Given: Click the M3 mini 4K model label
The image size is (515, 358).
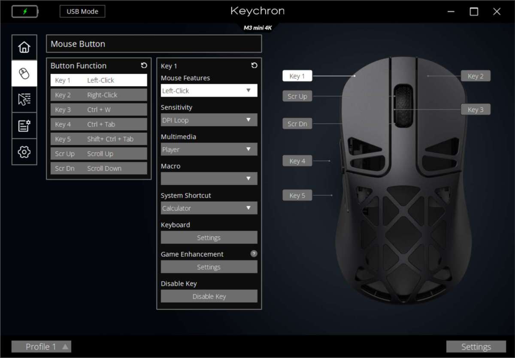Looking at the screenshot, I should coord(257,28).
